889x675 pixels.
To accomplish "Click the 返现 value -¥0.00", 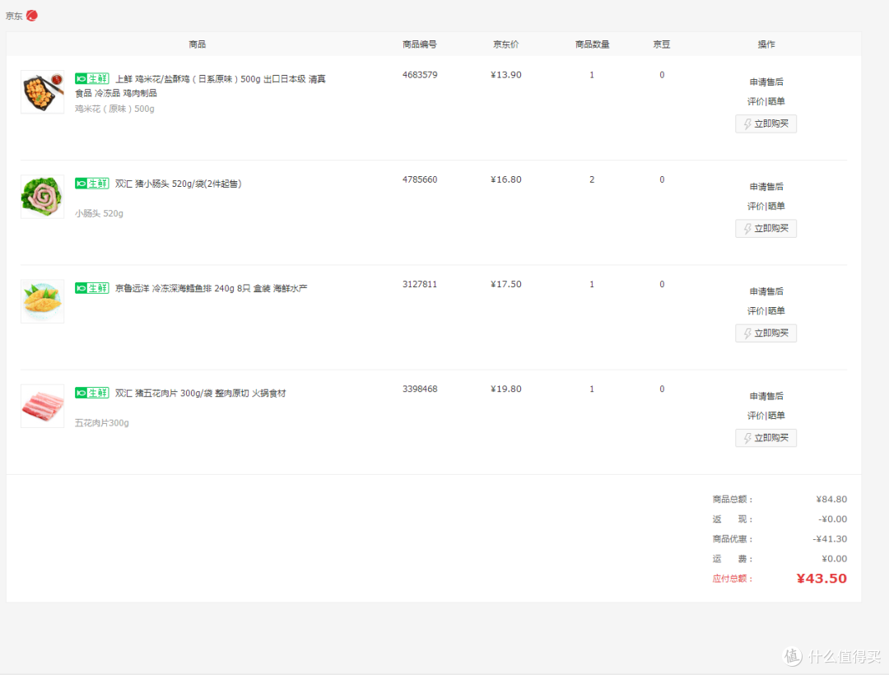I will [832, 519].
